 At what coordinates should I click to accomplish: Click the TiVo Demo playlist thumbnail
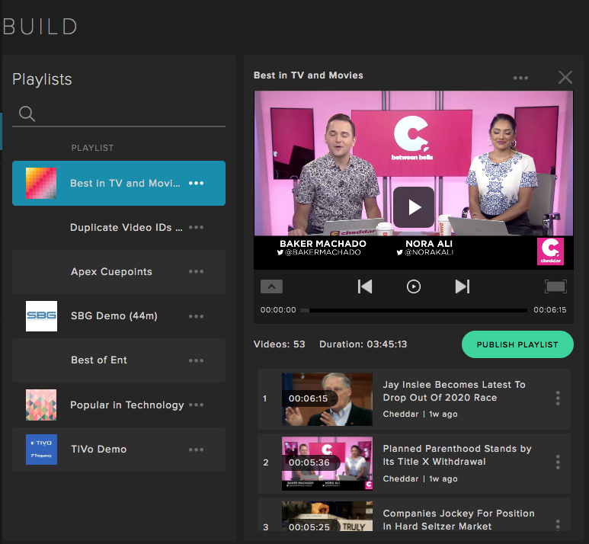[41, 450]
